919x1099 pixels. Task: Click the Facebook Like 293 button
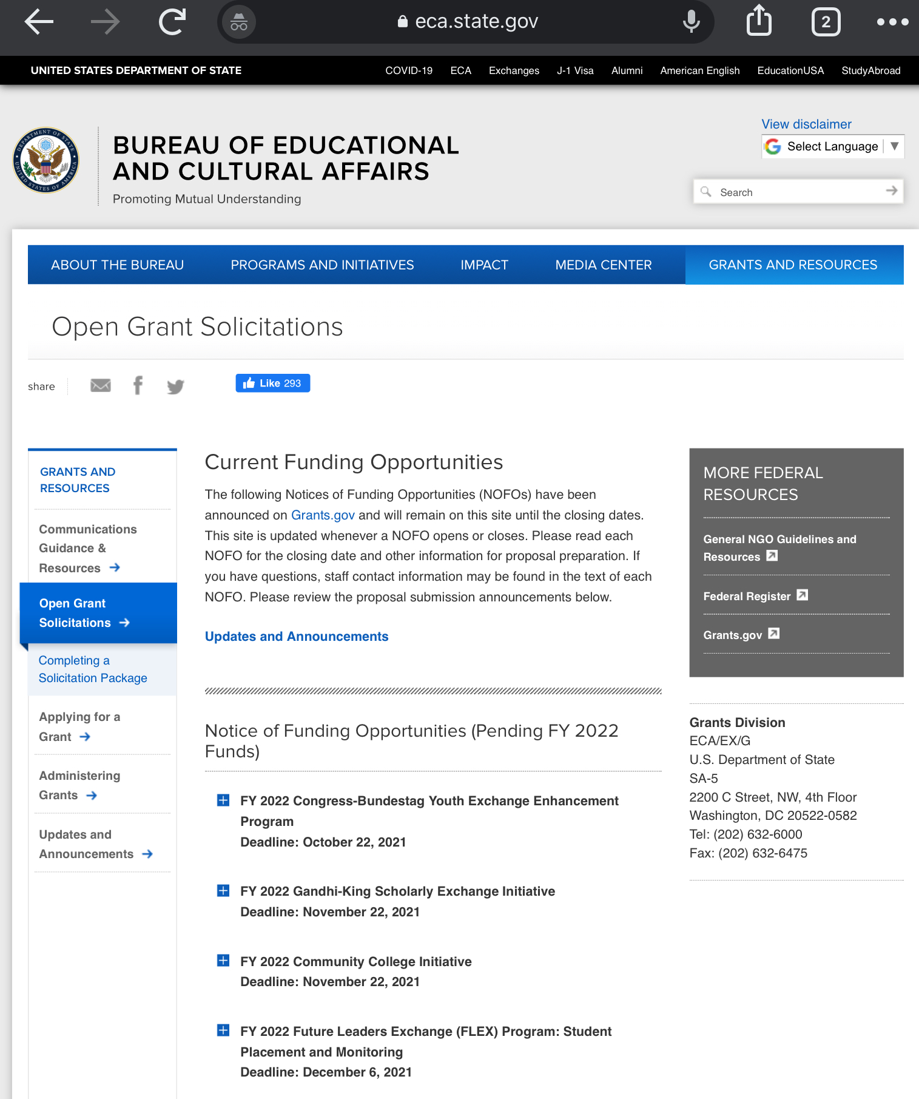tap(273, 384)
